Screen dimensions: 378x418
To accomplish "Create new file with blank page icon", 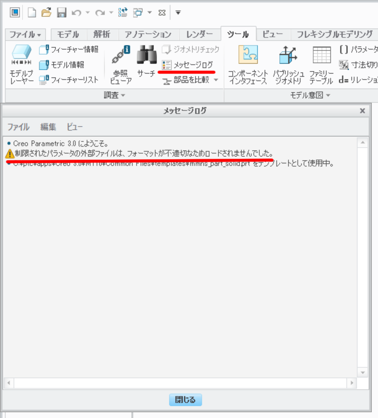I will [32, 12].
